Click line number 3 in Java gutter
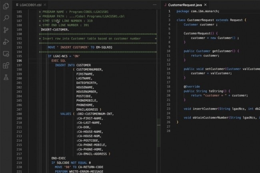This screenshot has width=260, height=173. pos(170,20)
